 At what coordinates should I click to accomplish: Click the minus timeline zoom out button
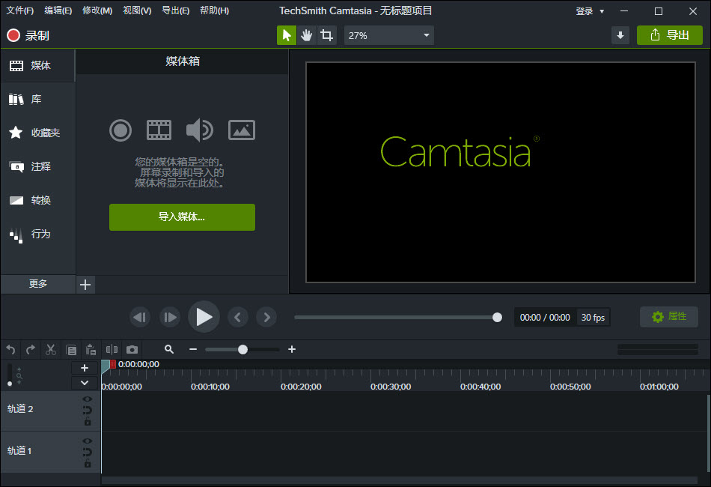click(x=193, y=349)
